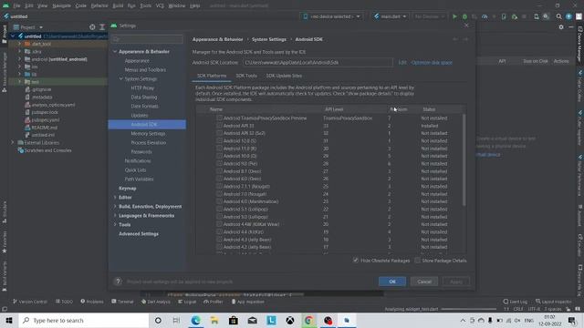
Task: Expand Editor settings group
Action: (x=115, y=198)
